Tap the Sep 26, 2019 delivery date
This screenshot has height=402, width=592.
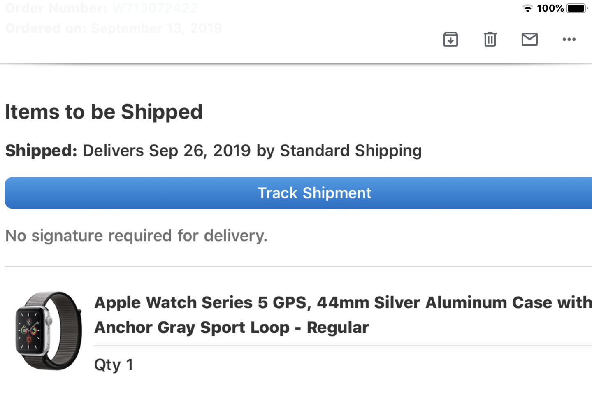pos(200,151)
